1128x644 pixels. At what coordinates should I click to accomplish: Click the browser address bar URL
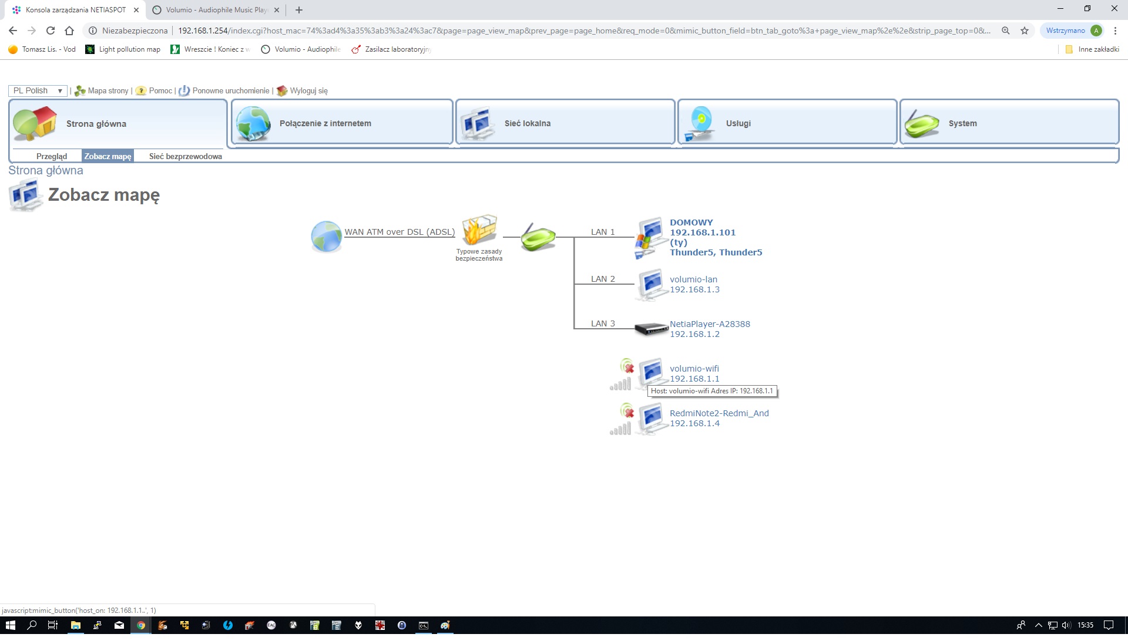[x=584, y=31]
